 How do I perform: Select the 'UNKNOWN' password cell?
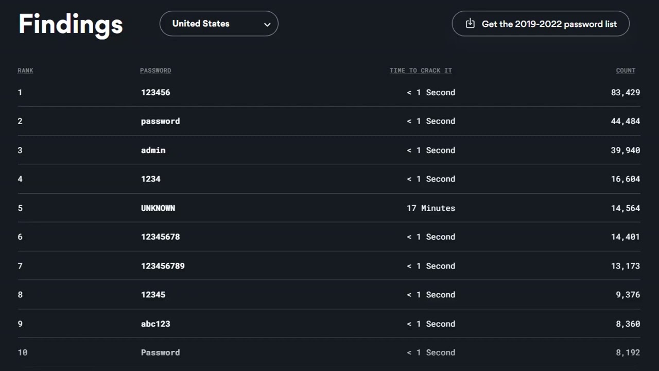tap(158, 208)
